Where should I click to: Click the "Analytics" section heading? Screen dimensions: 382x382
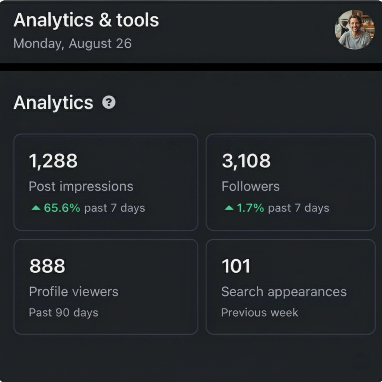pos(53,103)
